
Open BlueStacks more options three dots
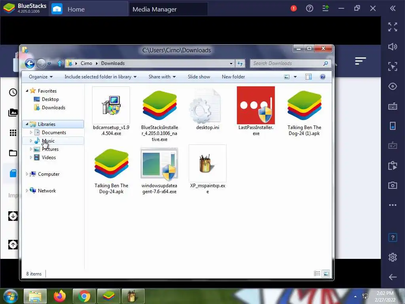point(393,205)
